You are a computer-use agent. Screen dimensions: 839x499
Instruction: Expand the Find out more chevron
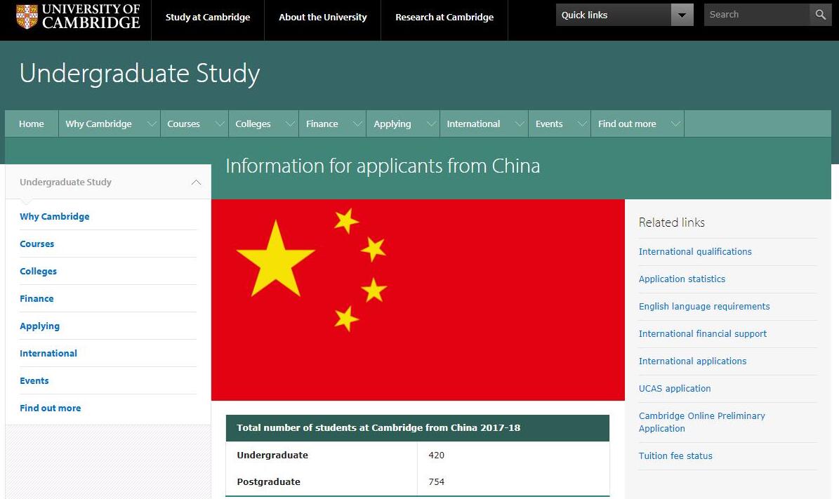point(675,124)
